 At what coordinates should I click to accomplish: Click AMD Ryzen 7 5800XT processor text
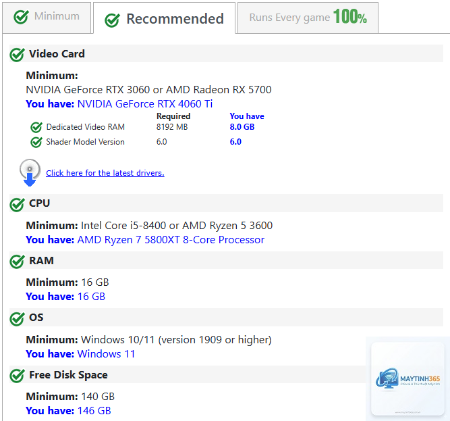tap(171, 240)
